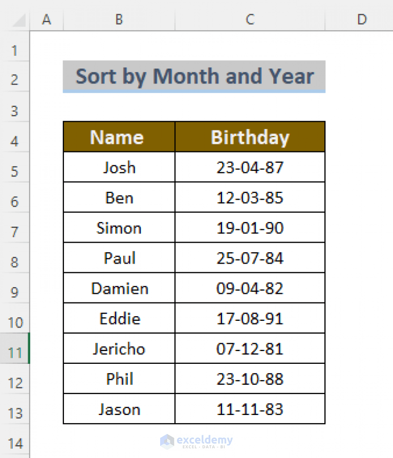Screen dimensions: 393x458
Task: Select column header C
Action: (249, 19)
